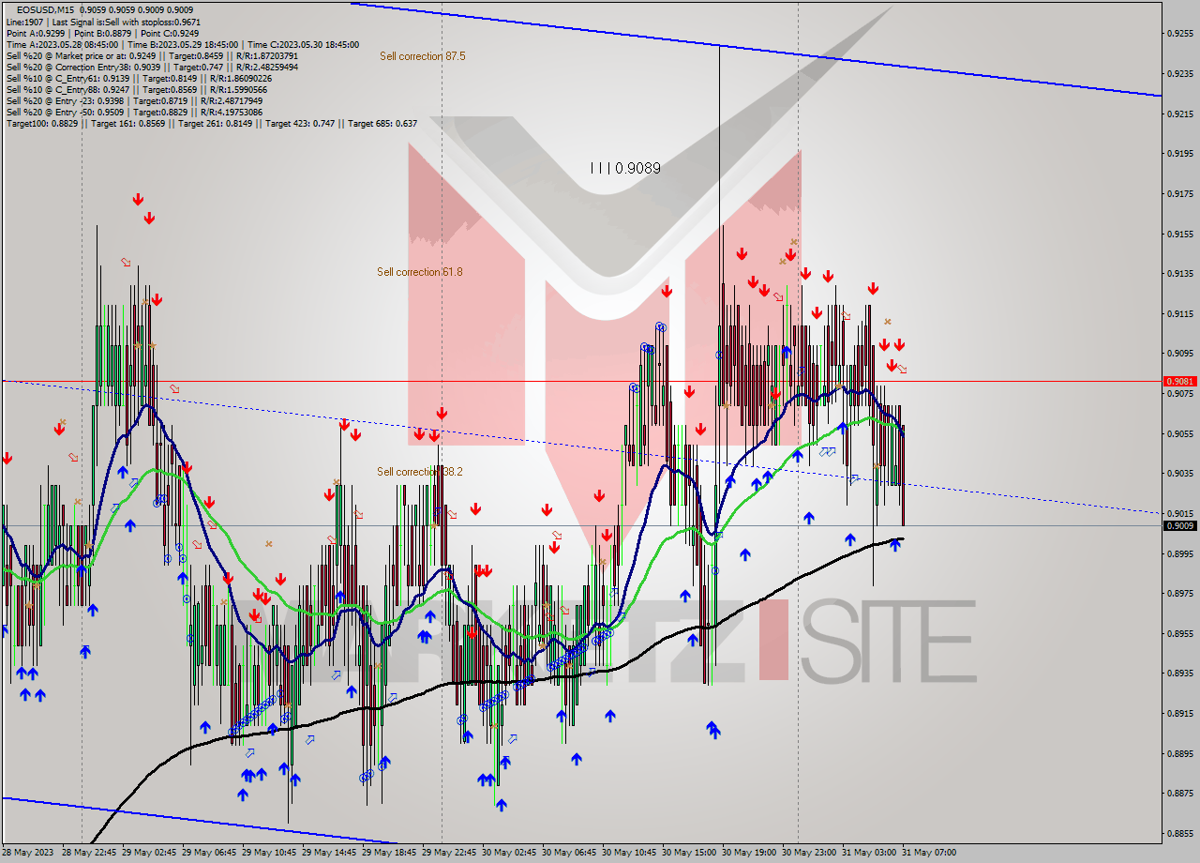Viewport: 1200px width, 863px height.
Task: Click the 0.9155 price axis label
Action: point(1178,234)
